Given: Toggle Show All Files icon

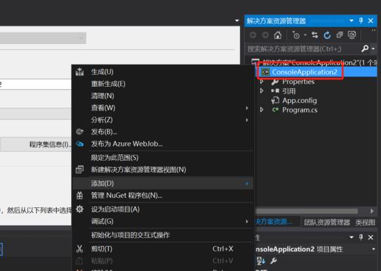Looking at the screenshot, I should click(x=352, y=35).
